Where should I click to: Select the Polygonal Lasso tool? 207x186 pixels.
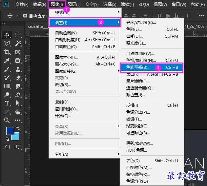(7, 44)
